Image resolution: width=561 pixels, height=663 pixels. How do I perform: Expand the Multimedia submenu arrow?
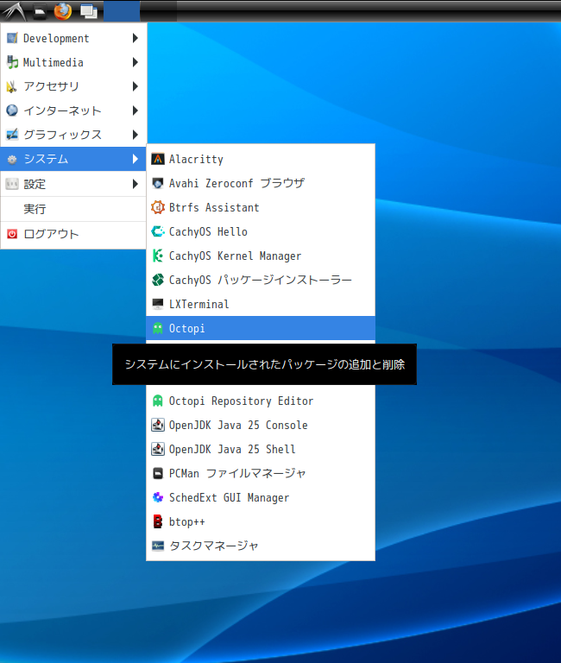(136, 62)
